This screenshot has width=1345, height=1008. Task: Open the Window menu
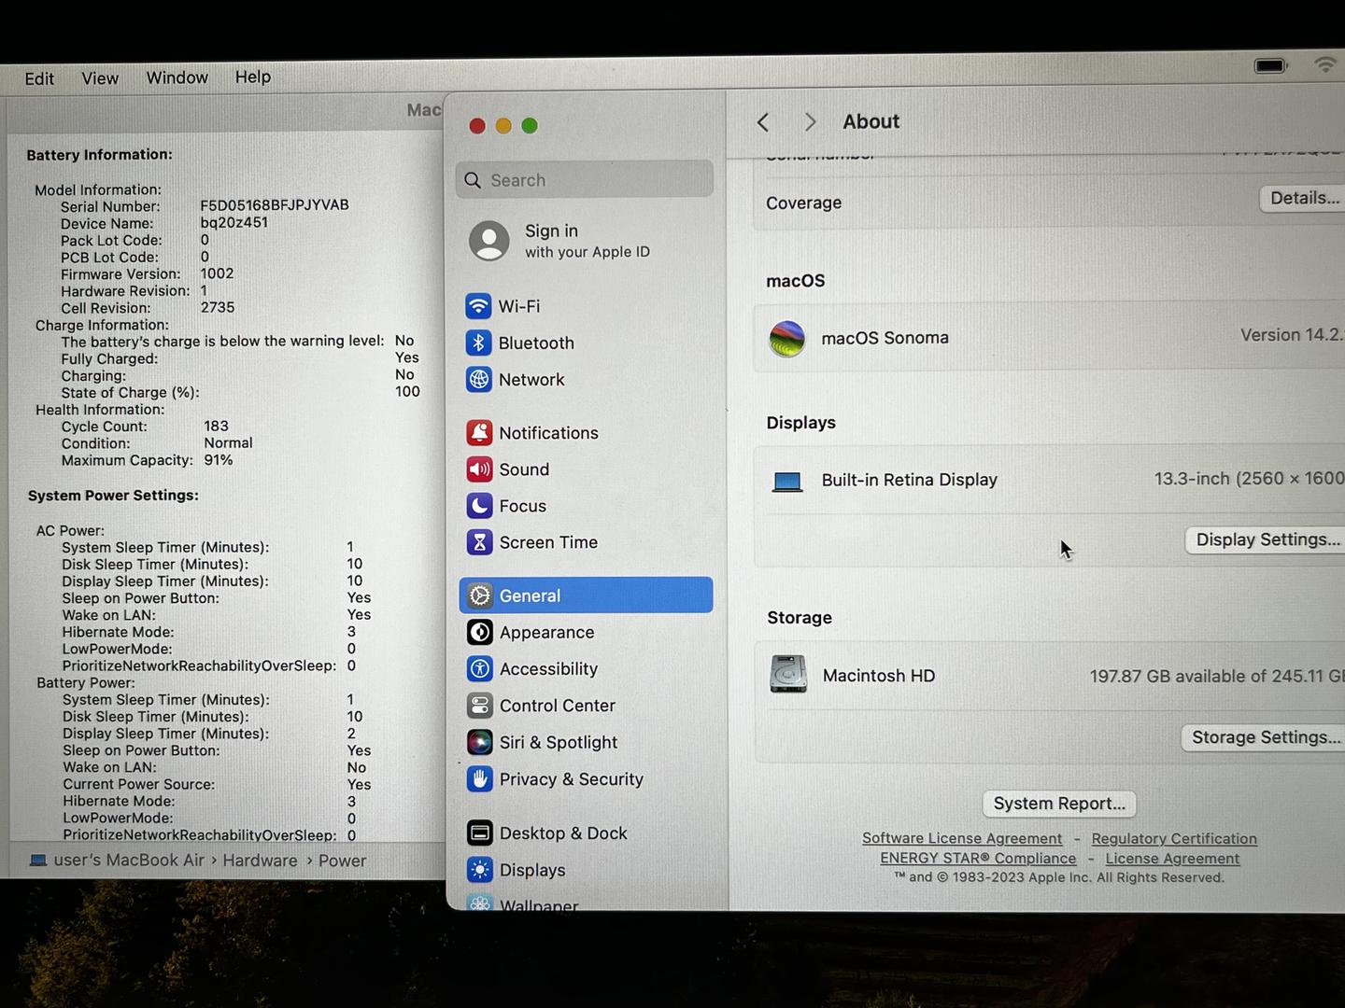(177, 77)
